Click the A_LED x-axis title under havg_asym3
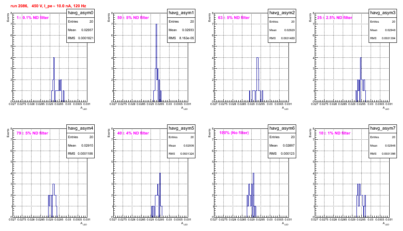The image size is (403, 231). 386,109
